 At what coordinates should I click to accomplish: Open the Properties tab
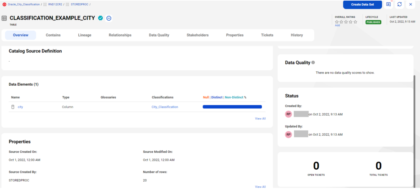[235, 35]
